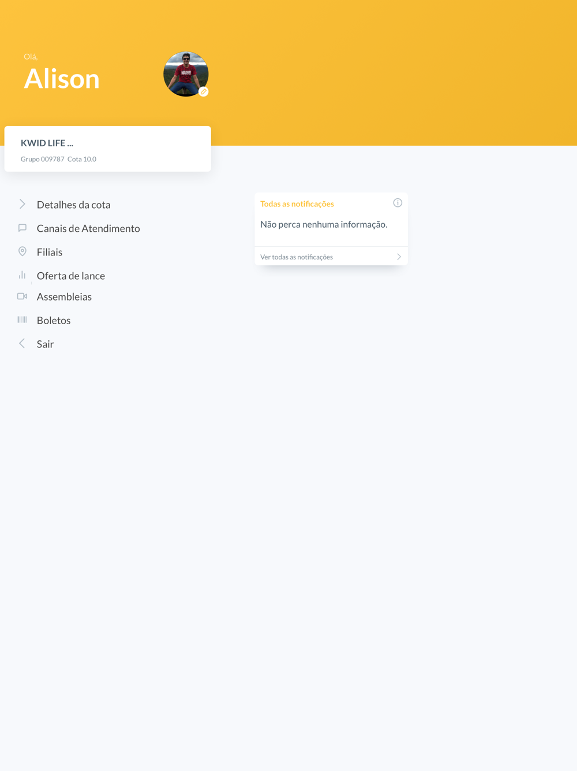Image resolution: width=577 pixels, height=771 pixels.
Task: Open Assembleias menu item
Action: coord(64,296)
